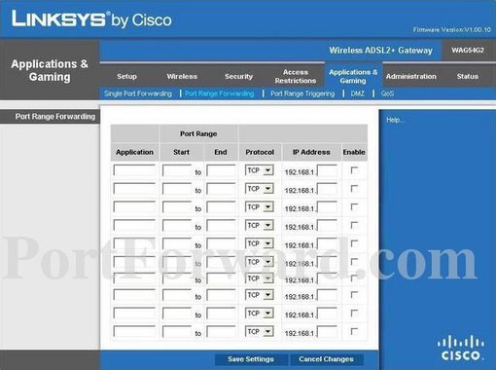
Task: Click the Save Settings button
Action: [251, 359]
